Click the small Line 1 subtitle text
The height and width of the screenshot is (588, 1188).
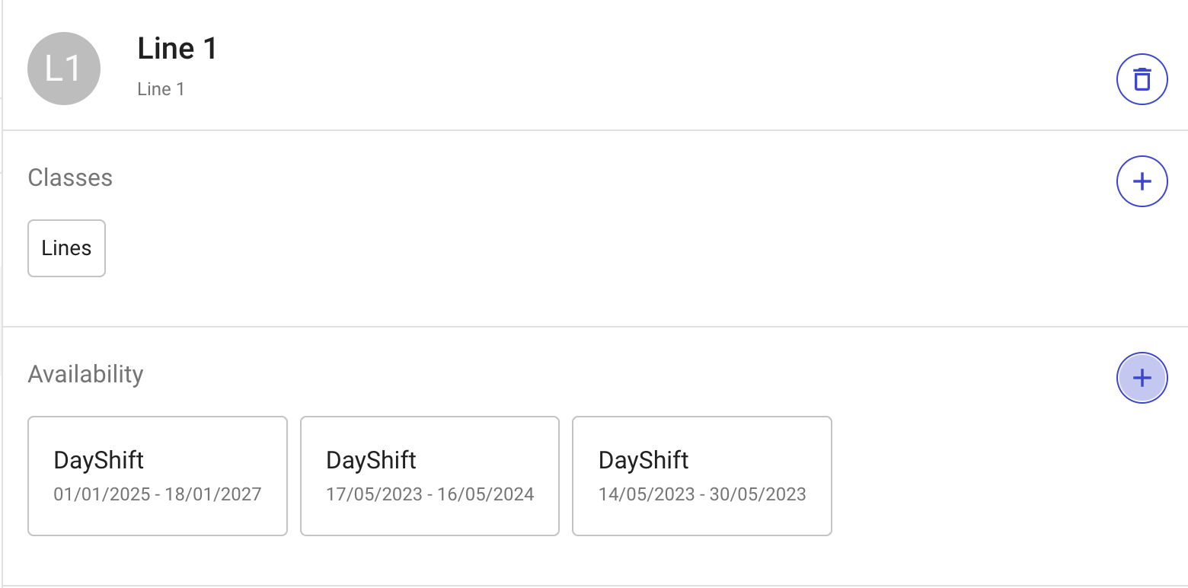[161, 89]
